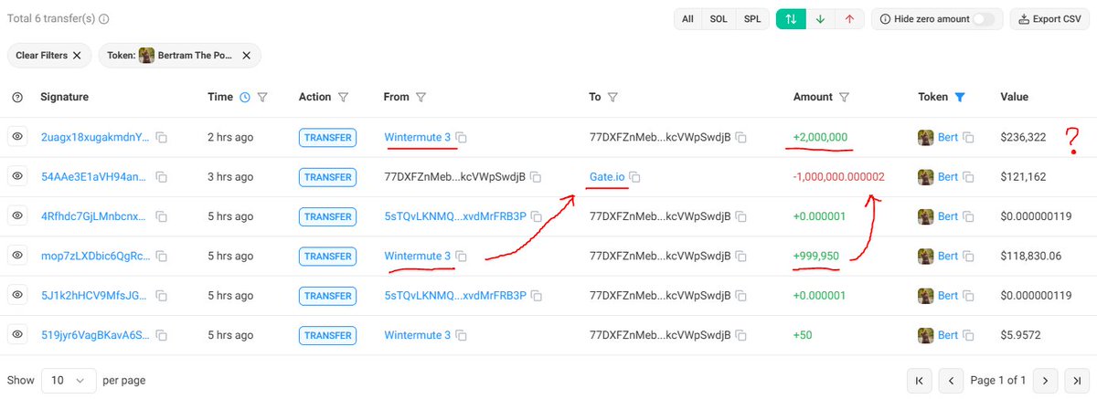Open the rows per page dropdown showing 10
1097x399 pixels.
pyautogui.click(x=69, y=380)
